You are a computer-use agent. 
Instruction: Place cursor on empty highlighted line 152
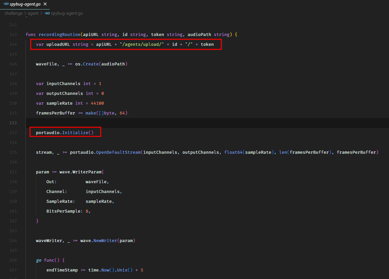(196, 123)
